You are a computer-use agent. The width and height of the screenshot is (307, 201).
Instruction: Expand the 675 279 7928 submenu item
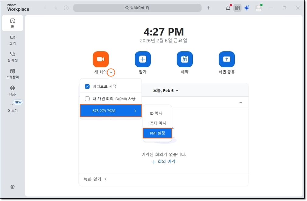111,111
